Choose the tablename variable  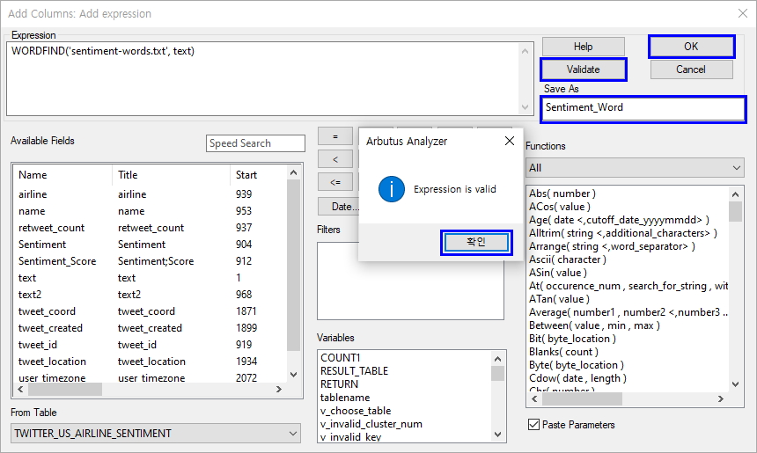[345, 398]
